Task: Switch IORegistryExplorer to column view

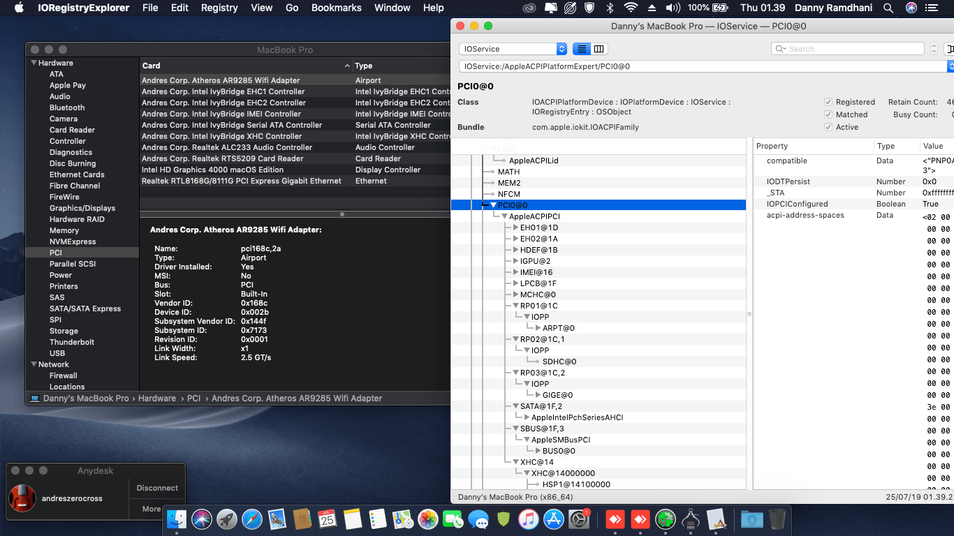Action: click(x=599, y=49)
